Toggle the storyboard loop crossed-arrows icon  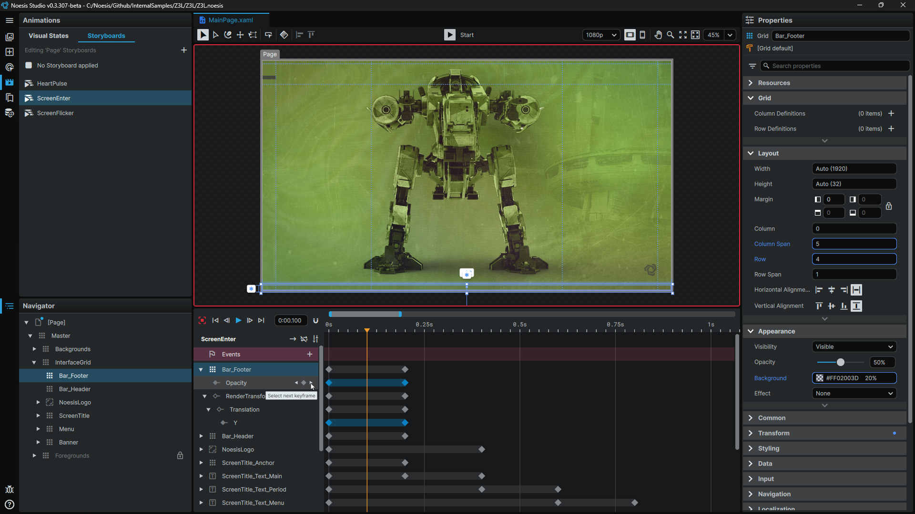point(304,339)
